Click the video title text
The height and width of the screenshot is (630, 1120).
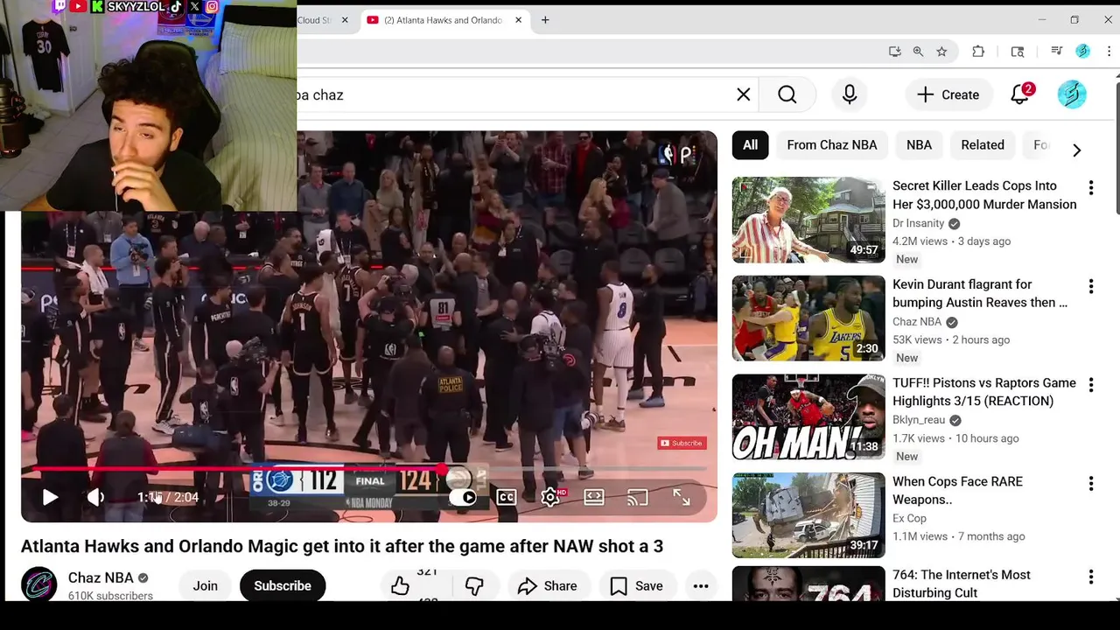342,546
